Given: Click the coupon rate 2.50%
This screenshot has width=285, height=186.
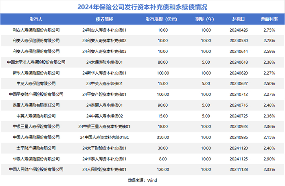Looking at the screenshot, I should click(269, 83).
